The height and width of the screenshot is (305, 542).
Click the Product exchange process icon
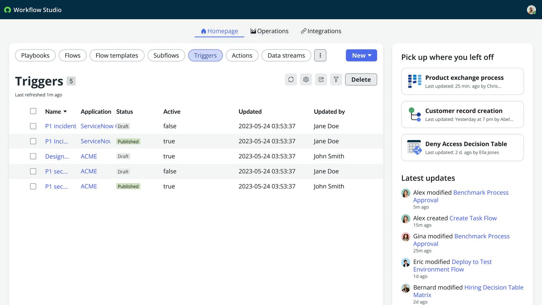point(415,81)
